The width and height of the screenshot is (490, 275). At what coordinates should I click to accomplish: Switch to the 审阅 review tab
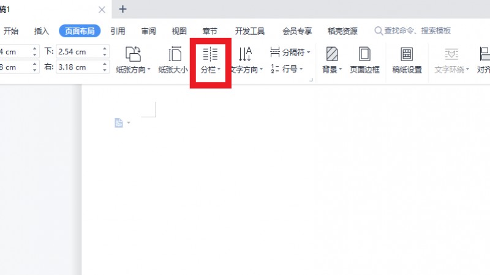click(148, 31)
